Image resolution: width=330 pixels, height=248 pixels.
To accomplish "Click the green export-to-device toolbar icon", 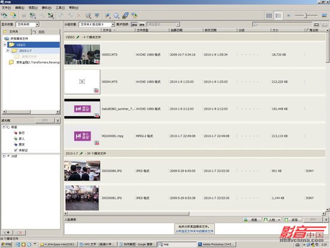I will [x=50, y=16].
